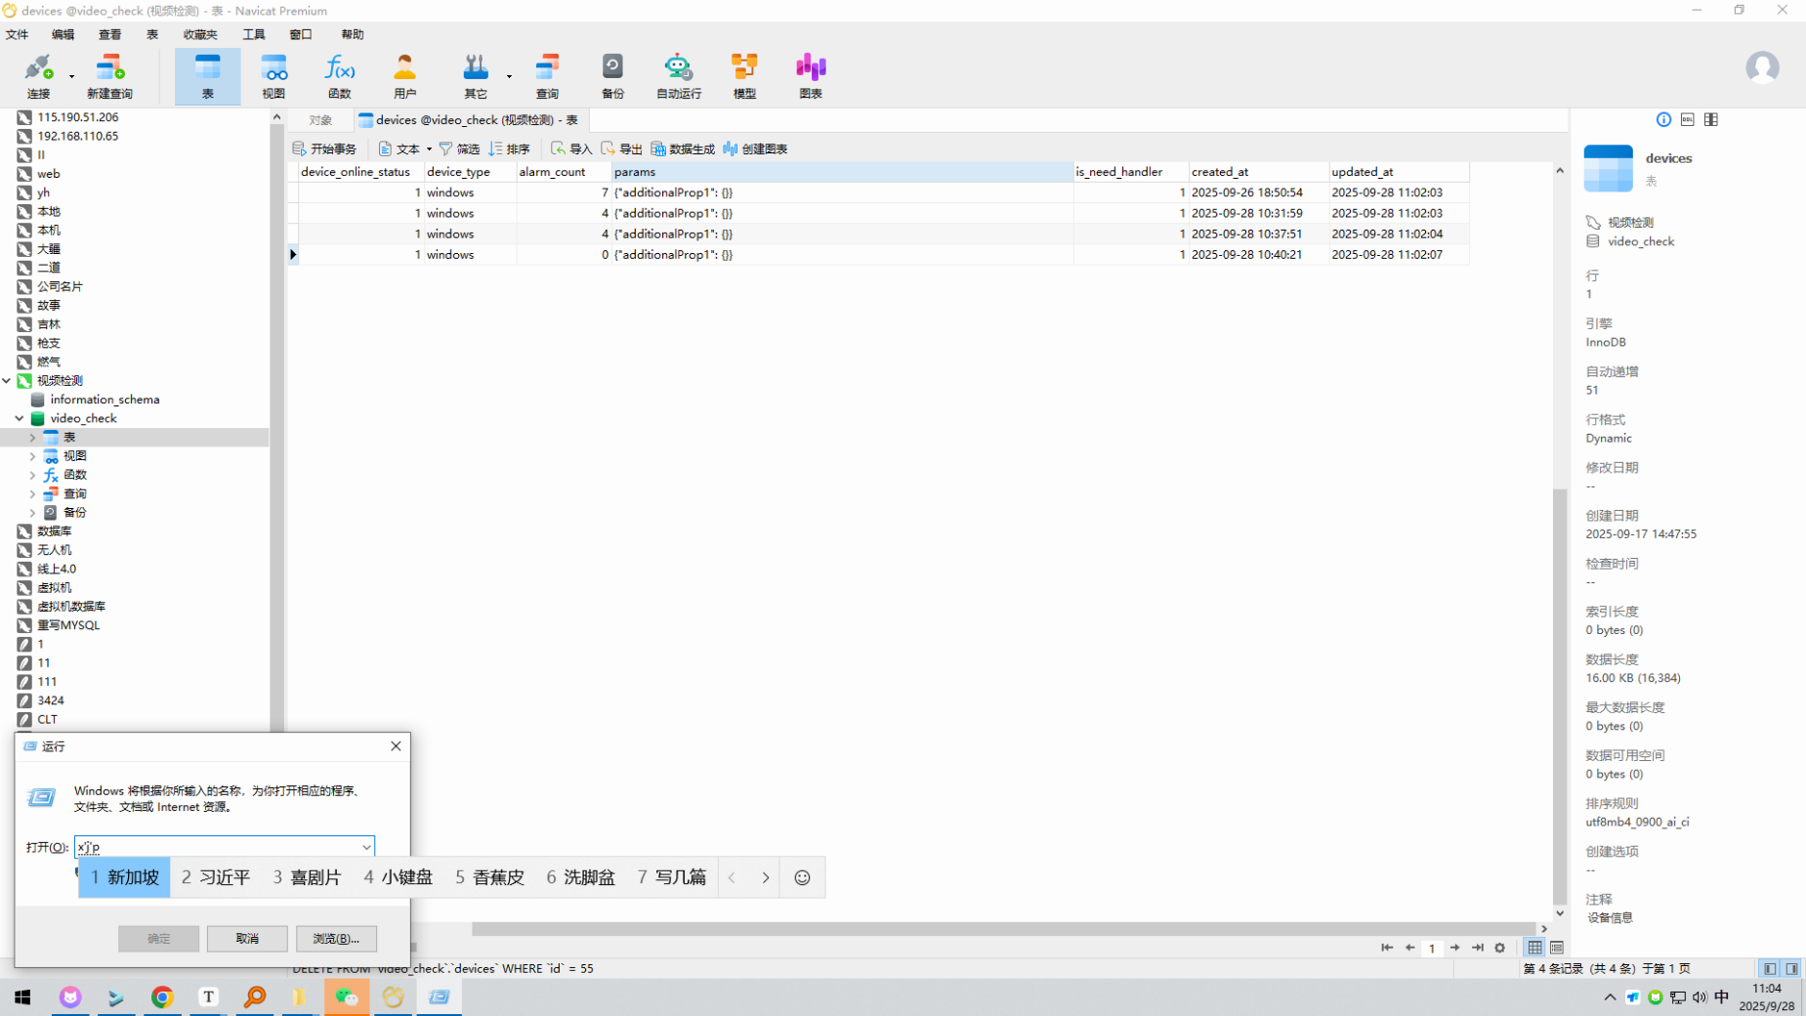Click the New Query (新建查询) toolbar icon
The image size is (1806, 1016).
tap(109, 76)
